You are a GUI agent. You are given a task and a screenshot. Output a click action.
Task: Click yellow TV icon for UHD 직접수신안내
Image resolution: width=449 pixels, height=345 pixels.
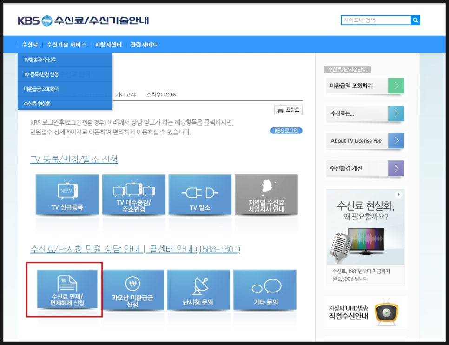pyautogui.click(x=386, y=312)
